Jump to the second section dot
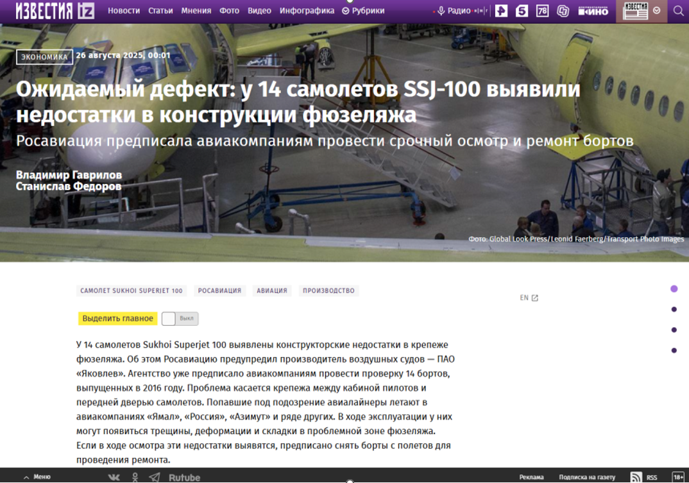This screenshot has height=483, width=689. pos(674,309)
